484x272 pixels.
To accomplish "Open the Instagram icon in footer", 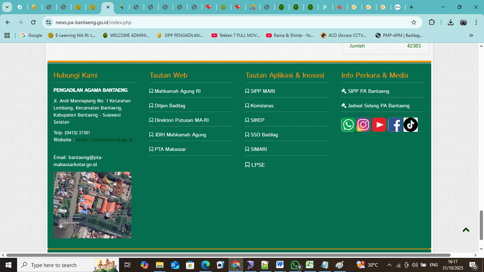I will (x=363, y=125).
